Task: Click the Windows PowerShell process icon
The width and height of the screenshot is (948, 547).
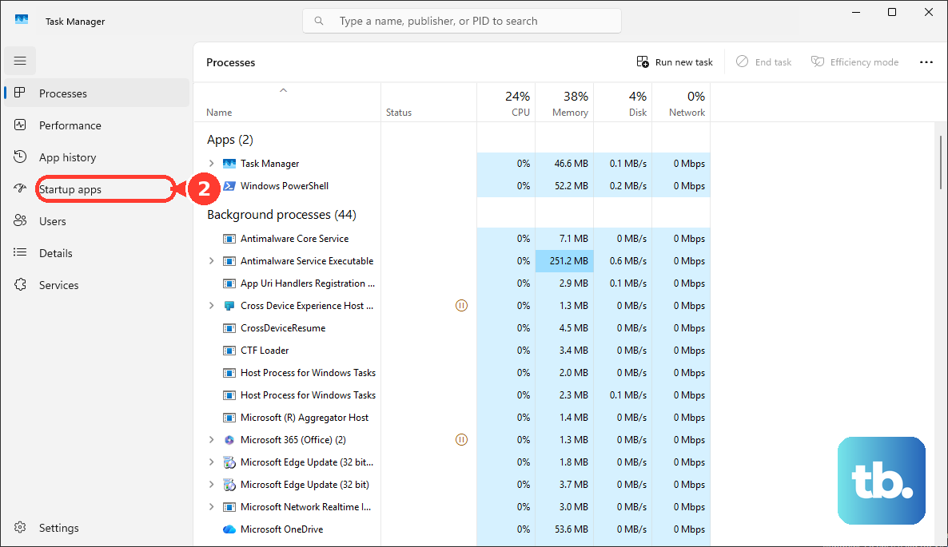Action: (229, 186)
